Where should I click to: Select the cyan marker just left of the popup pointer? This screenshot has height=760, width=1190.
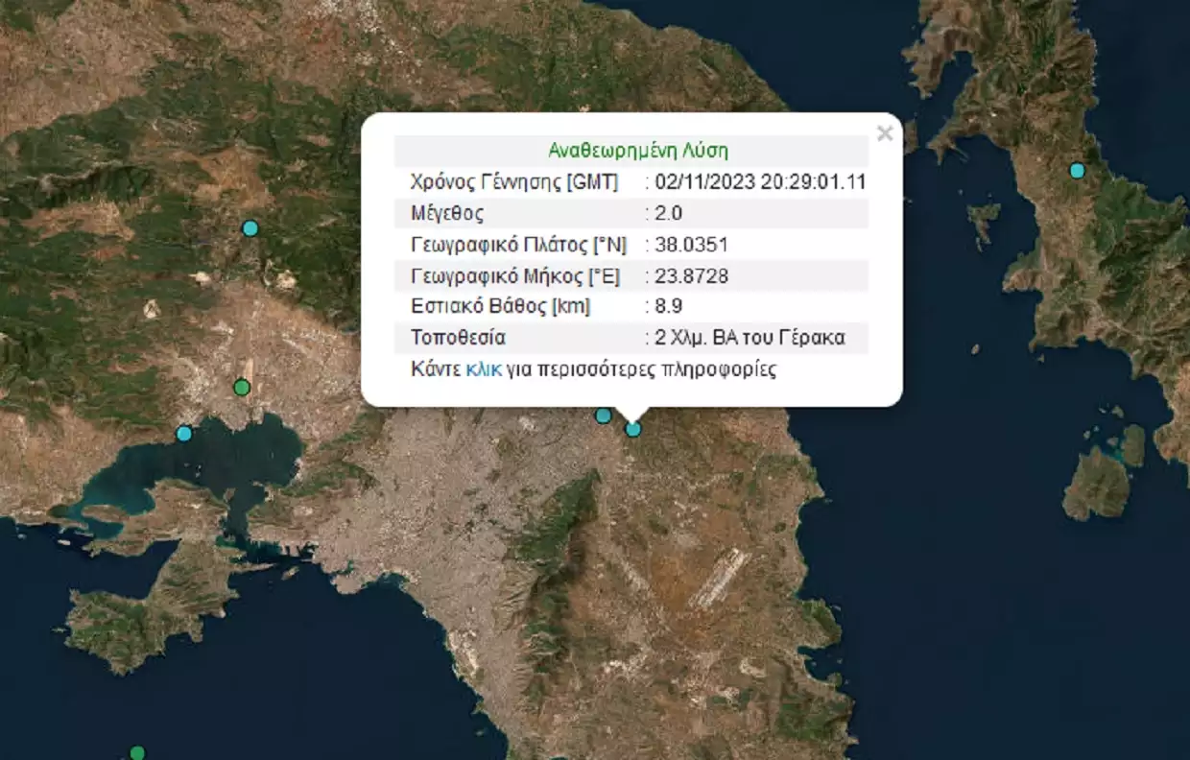point(603,416)
